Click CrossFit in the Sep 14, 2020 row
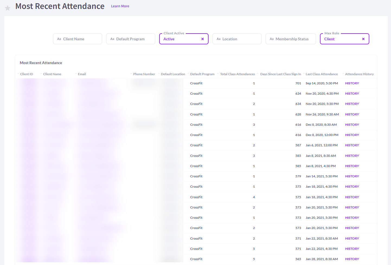Screen dimensions: 391x265 pos(196,83)
